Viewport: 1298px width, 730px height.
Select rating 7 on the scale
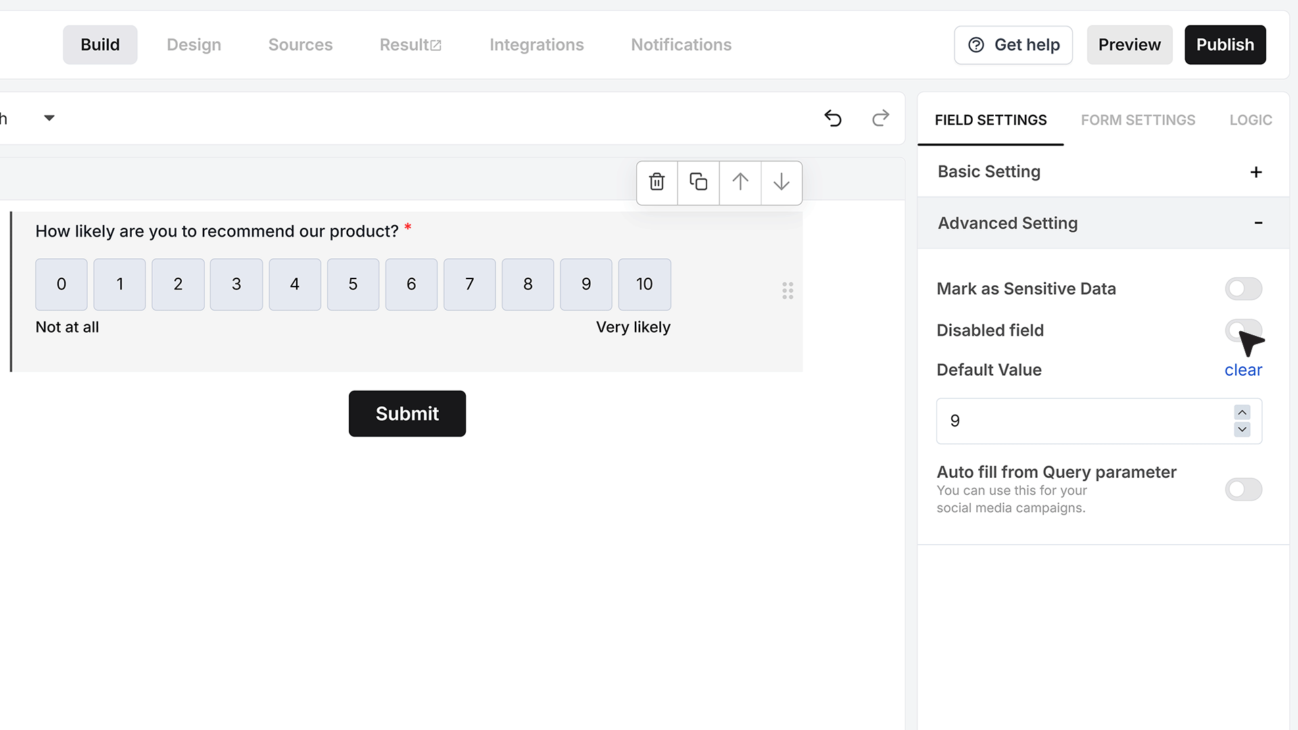coord(469,284)
